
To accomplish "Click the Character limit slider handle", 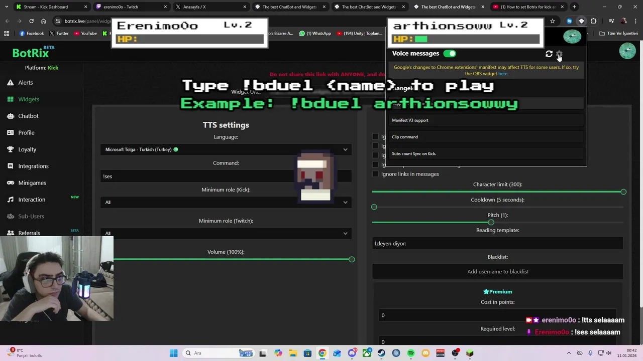I will coord(623,192).
